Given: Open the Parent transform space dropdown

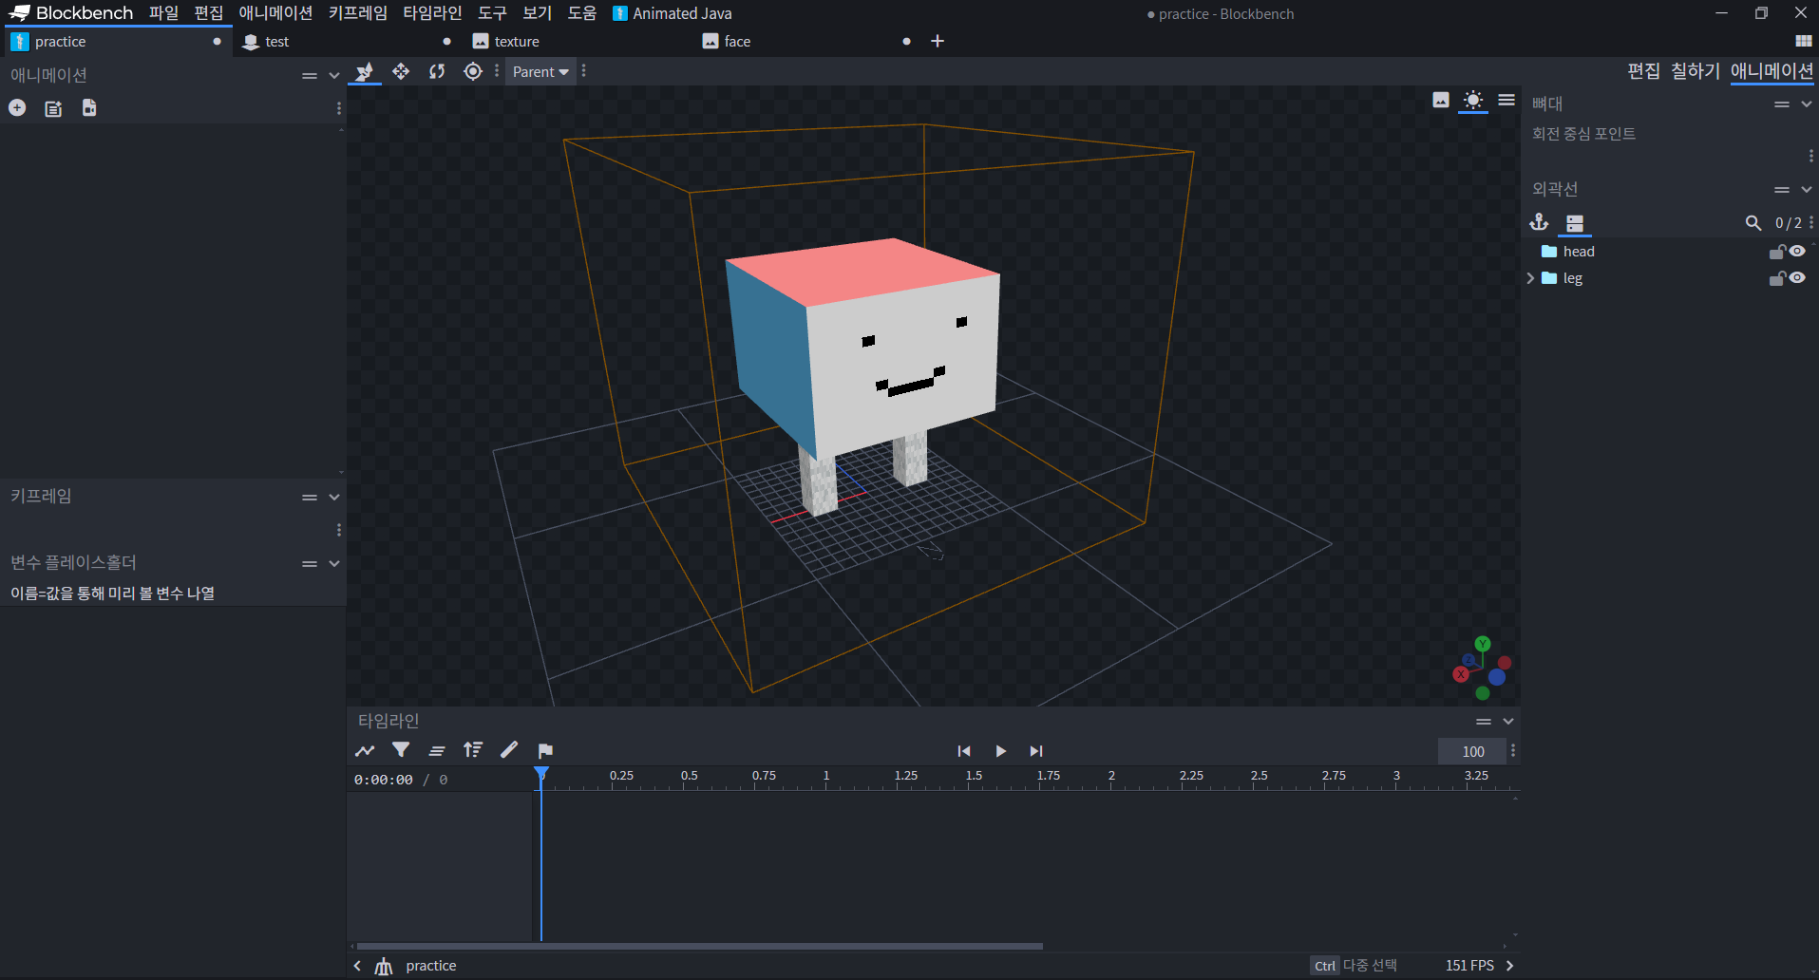Looking at the screenshot, I should pos(540,72).
